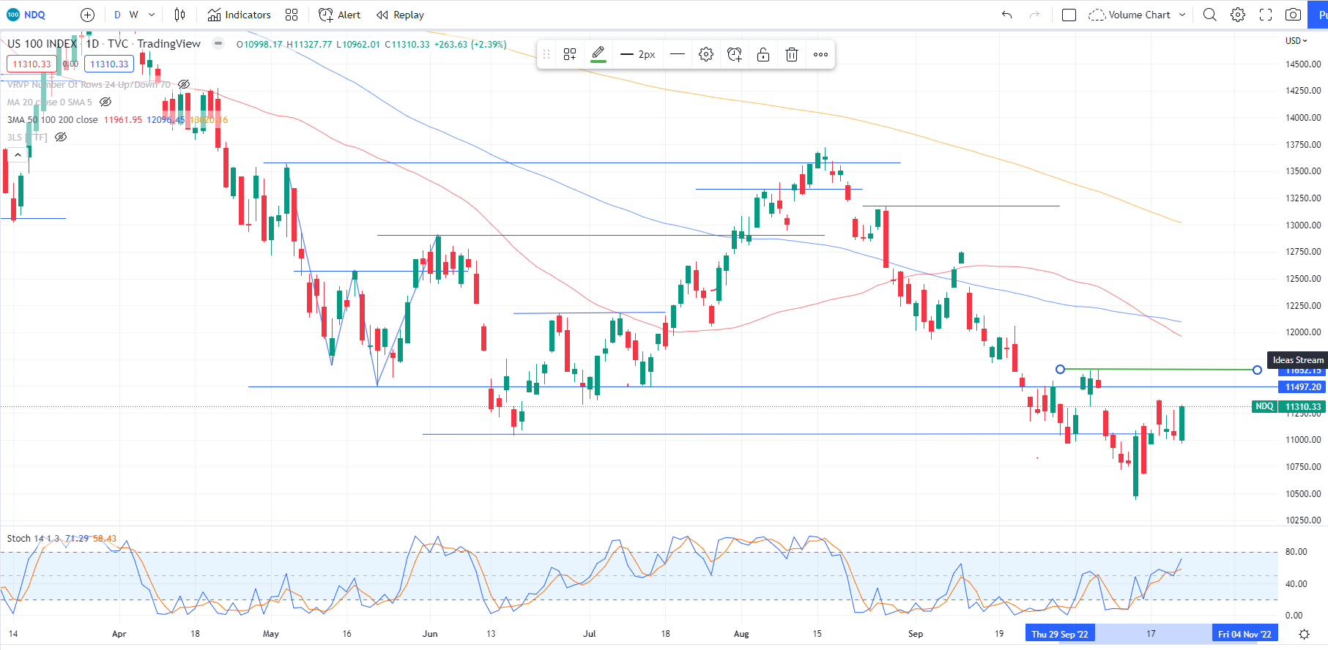Collapse the indicator legend with up chevron
This screenshot has height=650, width=1328.
[x=18, y=154]
